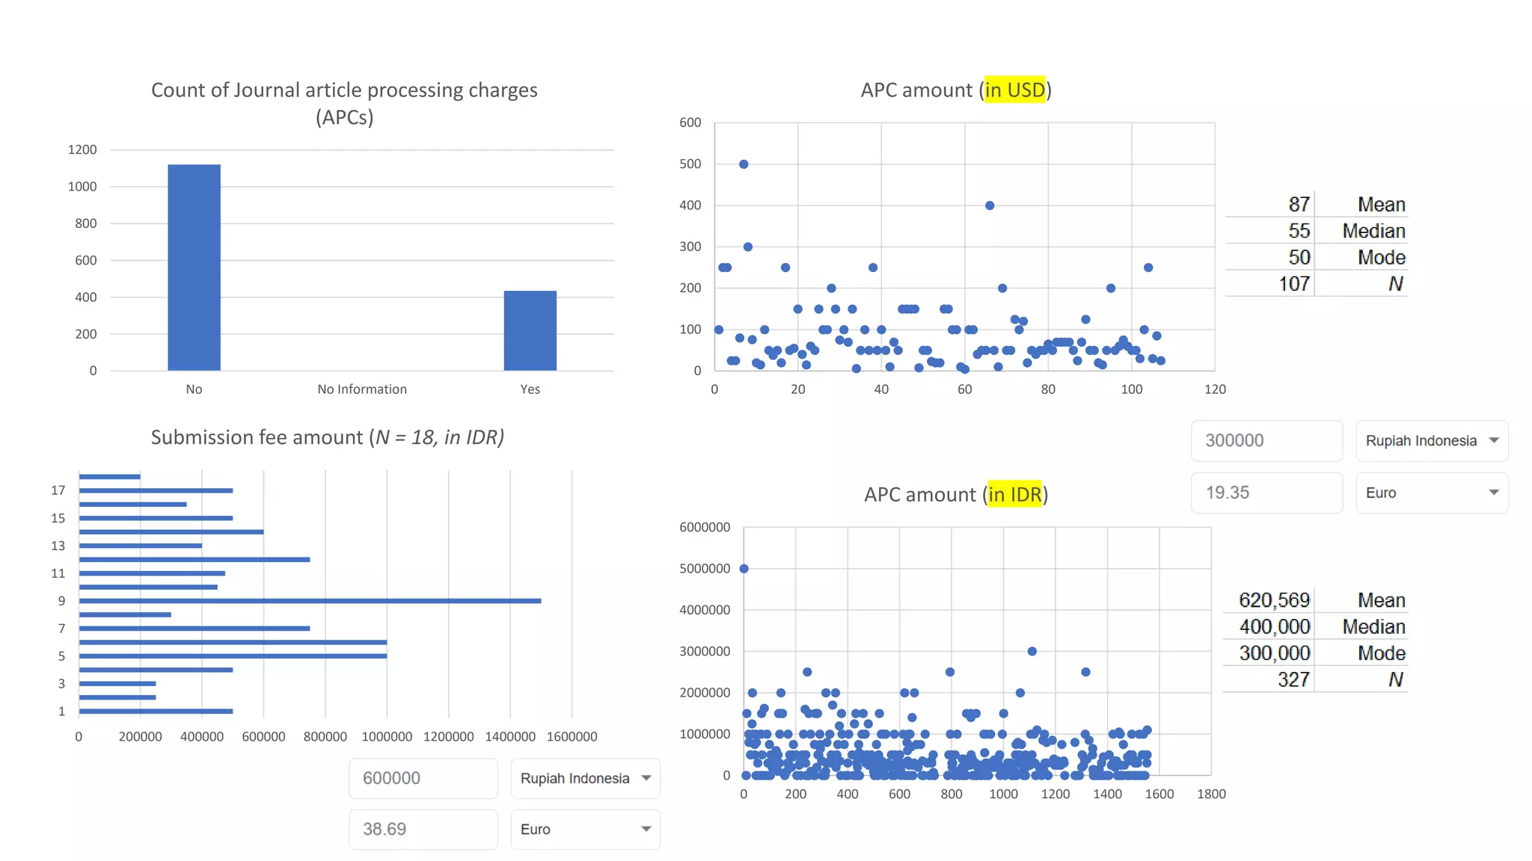Expand the Euro dropdown beside 38.69
The image size is (1532, 861).
(x=585, y=829)
